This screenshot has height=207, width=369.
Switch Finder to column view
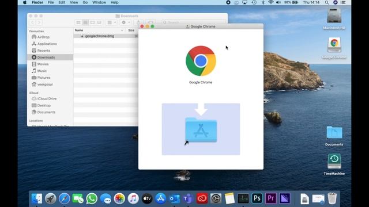[92, 22]
